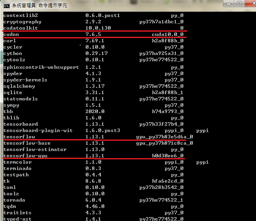Select the curl package name
Image resolution: width=256 pixels, height=221 pixels.
(x=9, y=41)
